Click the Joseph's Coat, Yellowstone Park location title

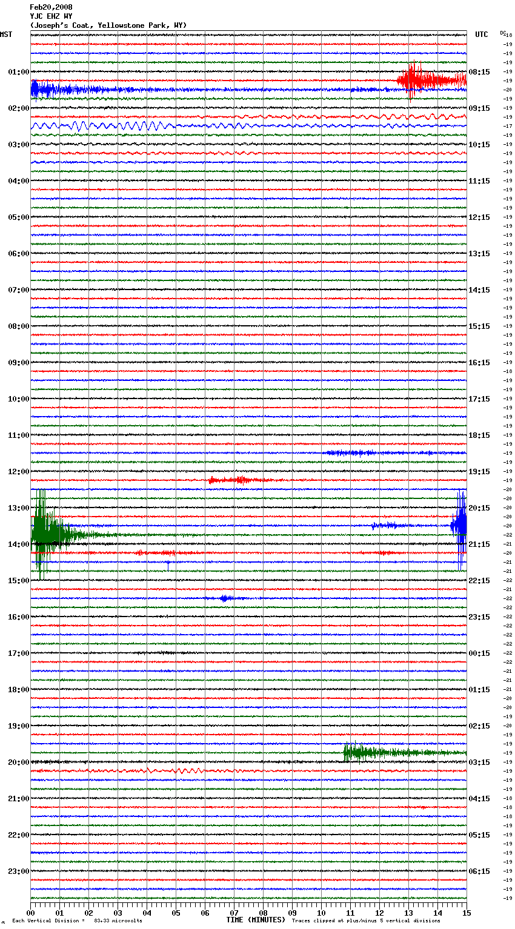pos(108,25)
